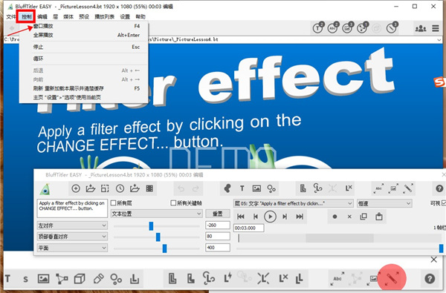Jump to last keyframe with skip-forward button
The width and height of the screenshot is (446, 293).
tap(300, 217)
